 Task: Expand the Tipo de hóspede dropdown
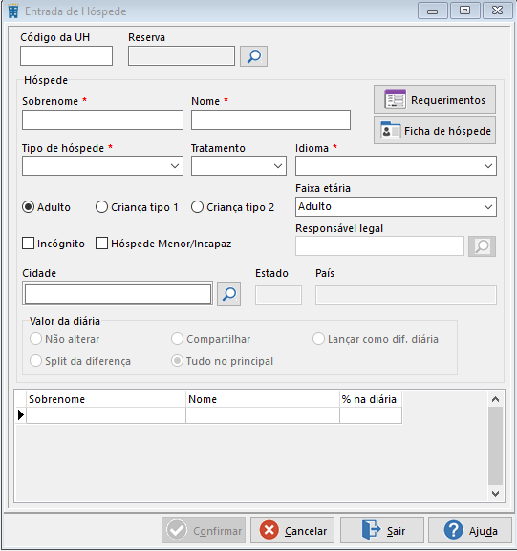coord(175,166)
